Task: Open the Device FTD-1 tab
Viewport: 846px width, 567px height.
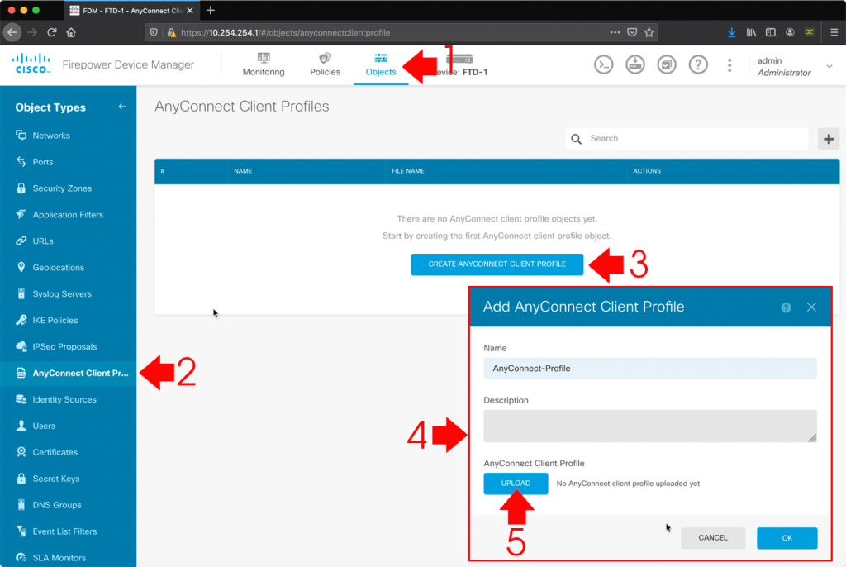Action: [461, 65]
